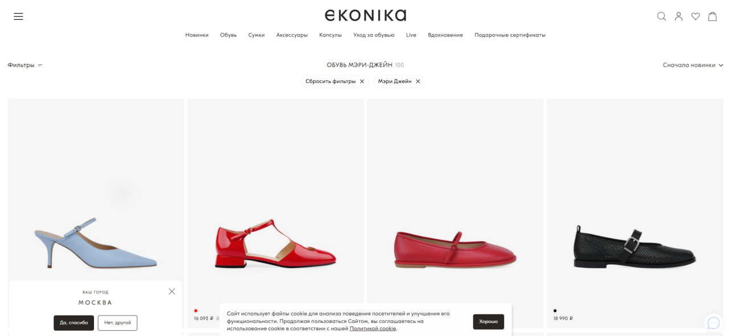Open the Сначала новинки sort dropdown
This screenshot has width=729, height=336.
693,65
